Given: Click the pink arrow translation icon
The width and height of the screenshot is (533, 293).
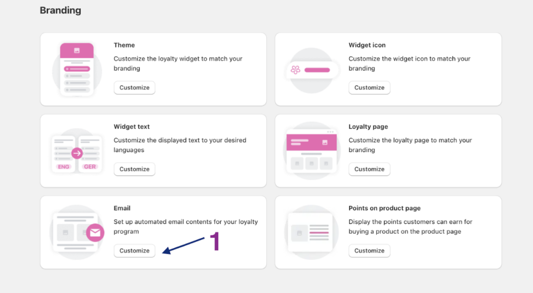Looking at the screenshot, I should tap(77, 153).
